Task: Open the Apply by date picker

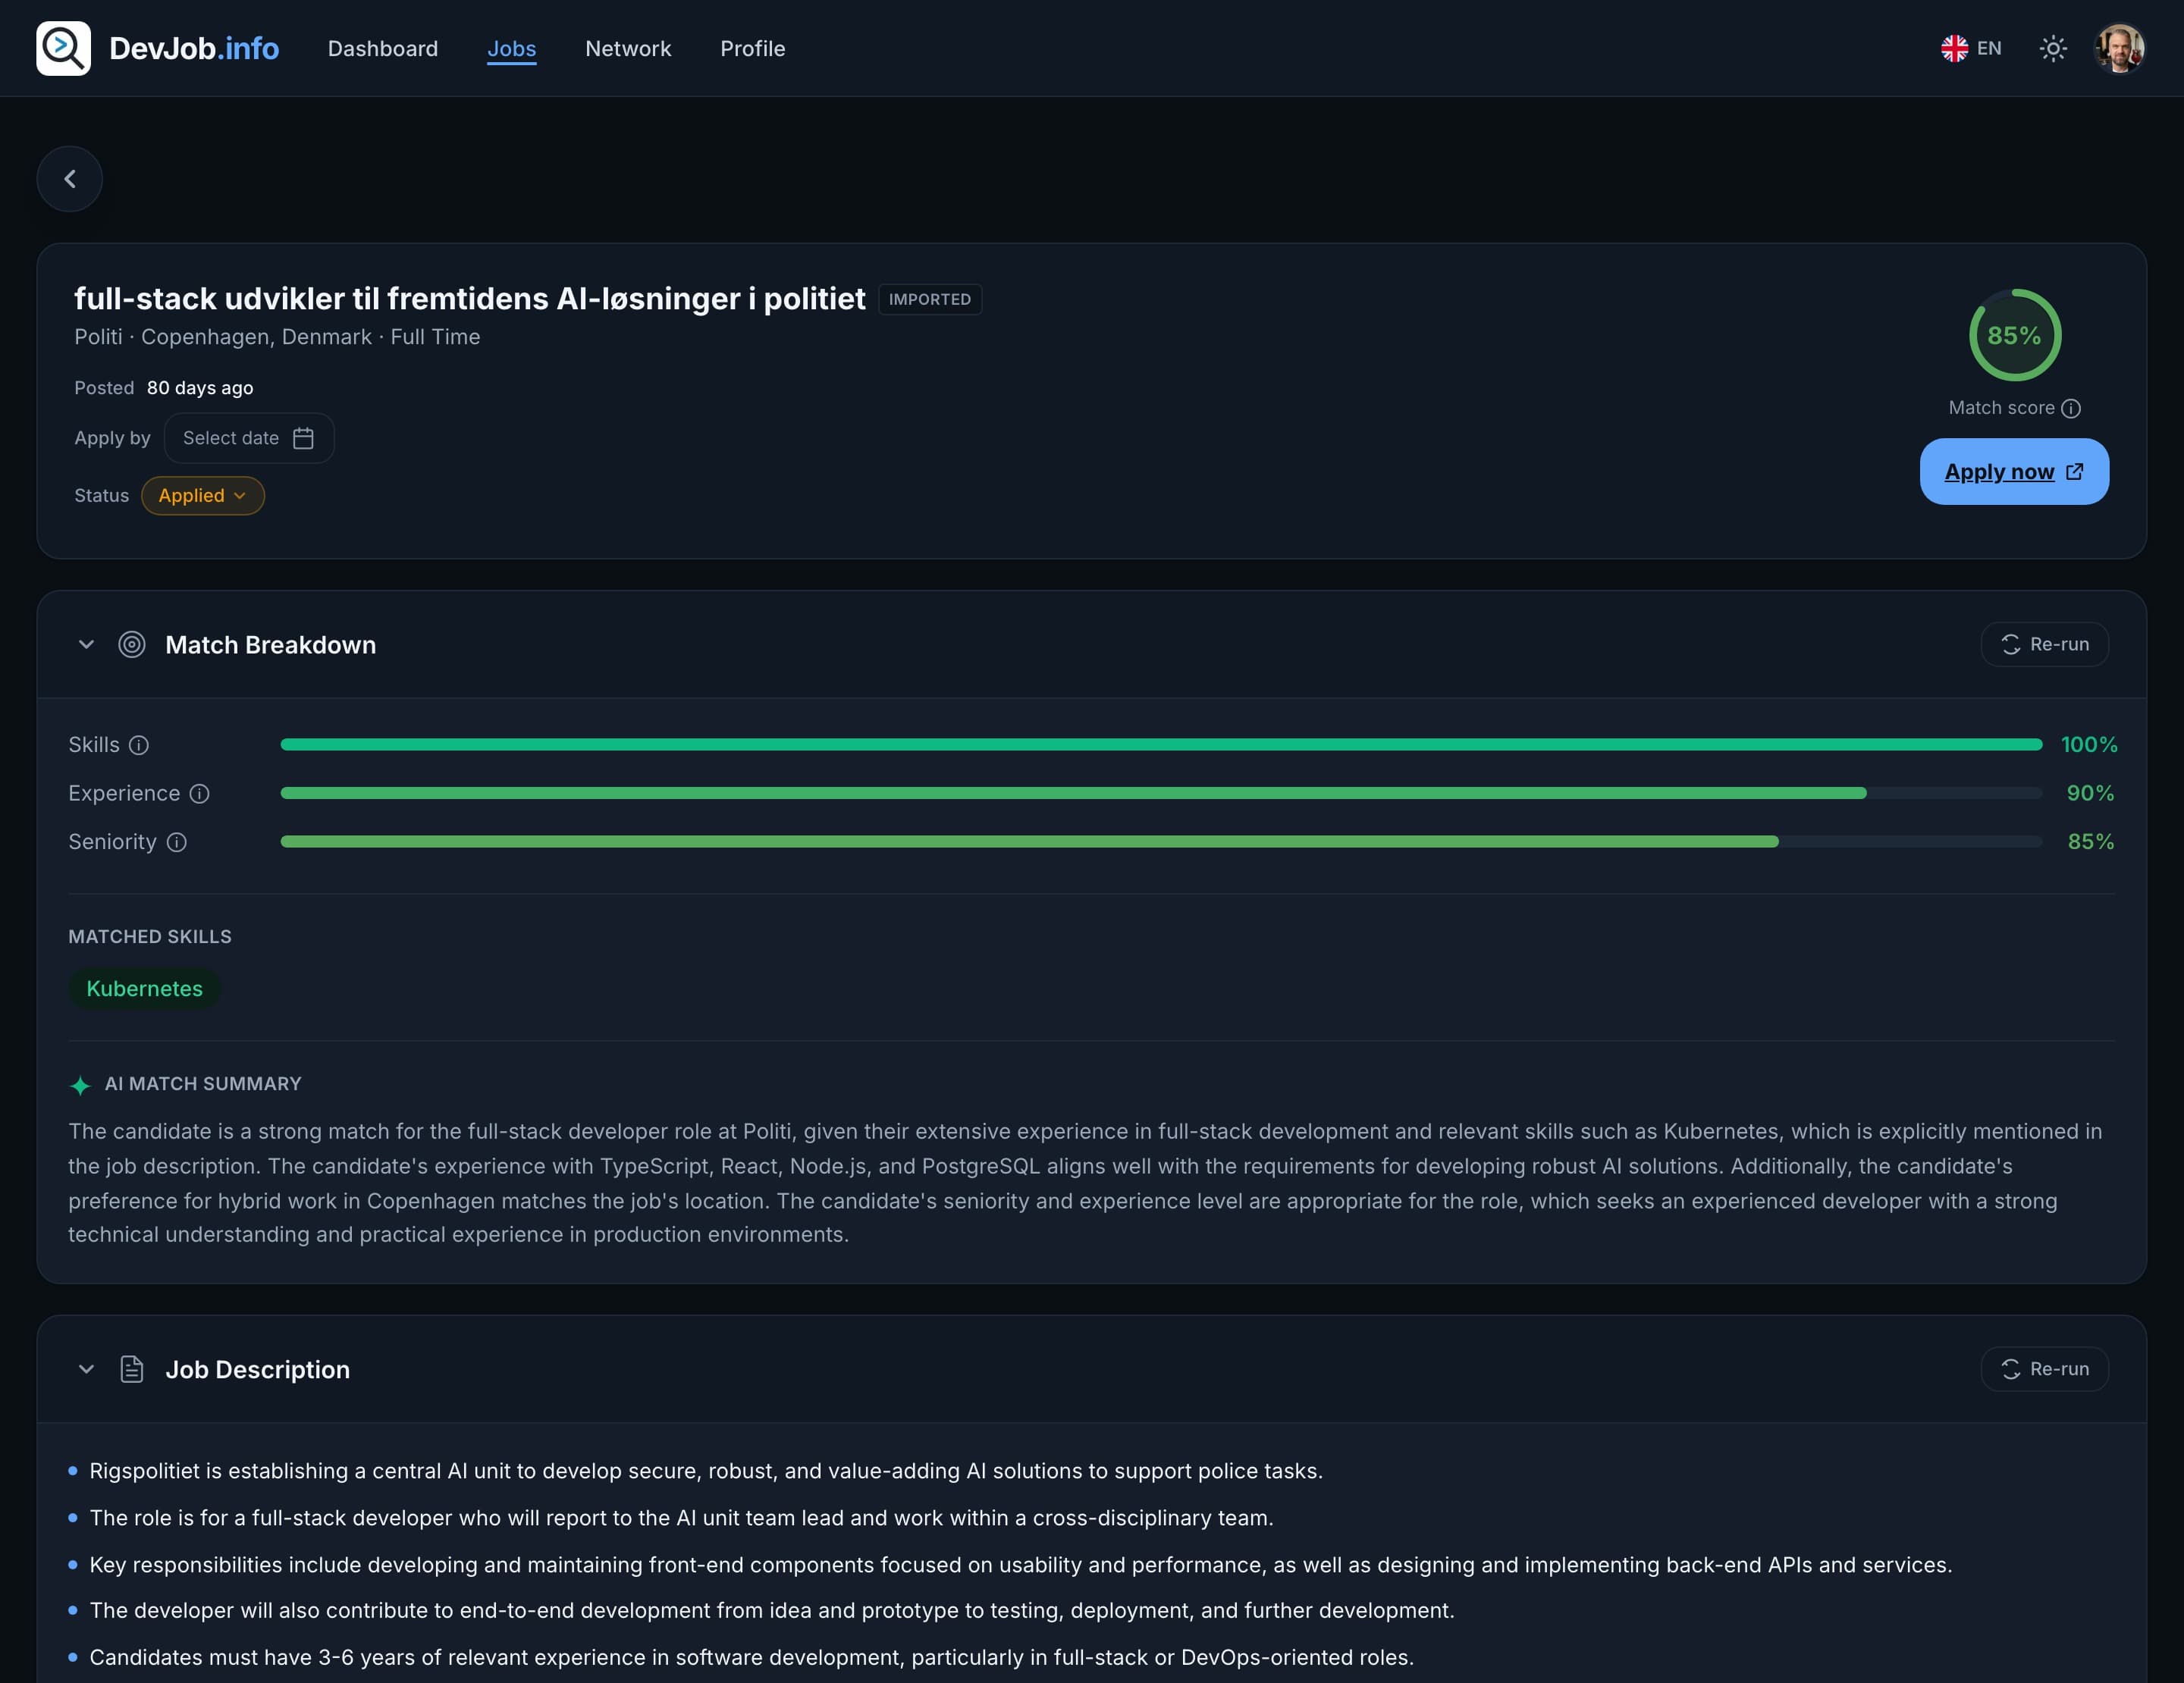Action: (249, 437)
